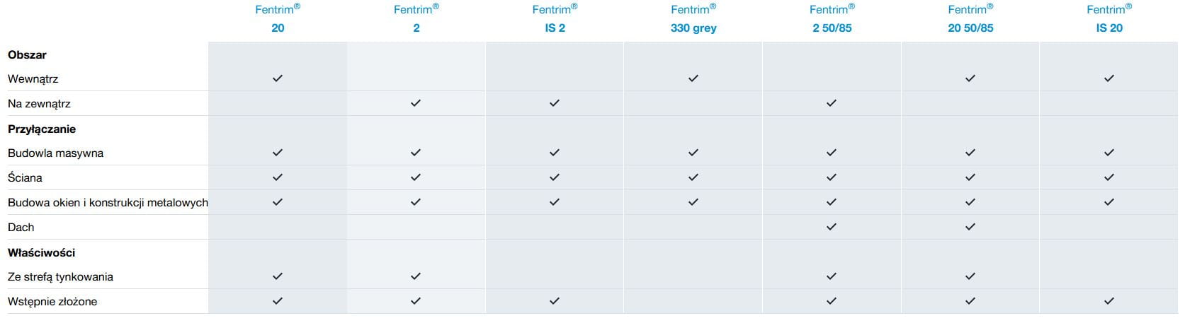Screen dimensions: 1185x323
Task: Select Fentrim 20 50/85 column header
Action: (x=970, y=19)
